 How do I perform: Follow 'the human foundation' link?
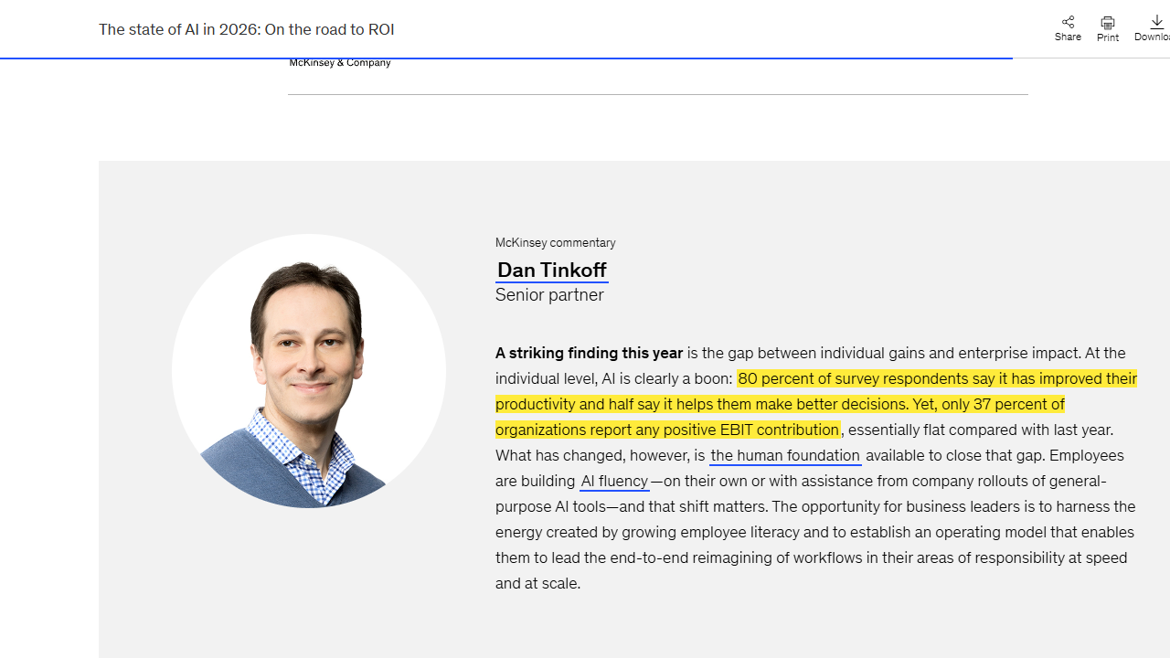point(785,455)
